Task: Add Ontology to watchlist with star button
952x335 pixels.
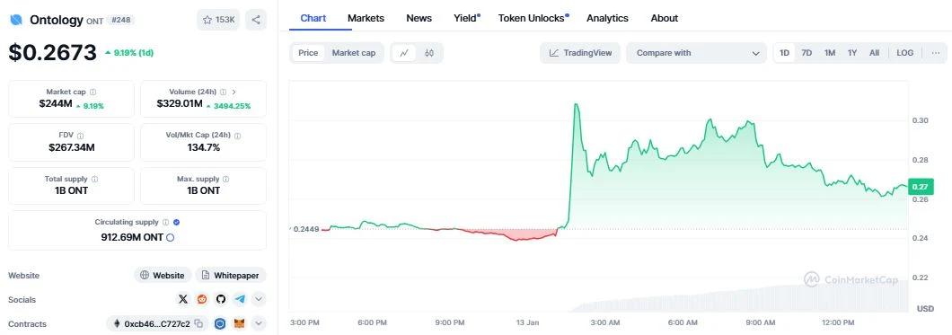Action: (218, 20)
